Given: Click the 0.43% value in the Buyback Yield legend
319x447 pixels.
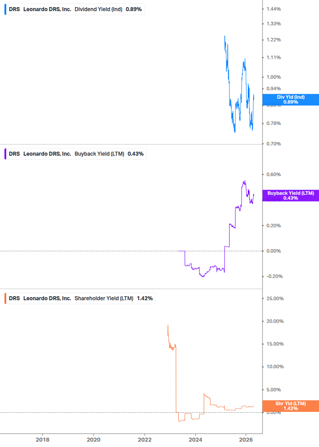Looking at the screenshot, I should [x=135, y=154].
